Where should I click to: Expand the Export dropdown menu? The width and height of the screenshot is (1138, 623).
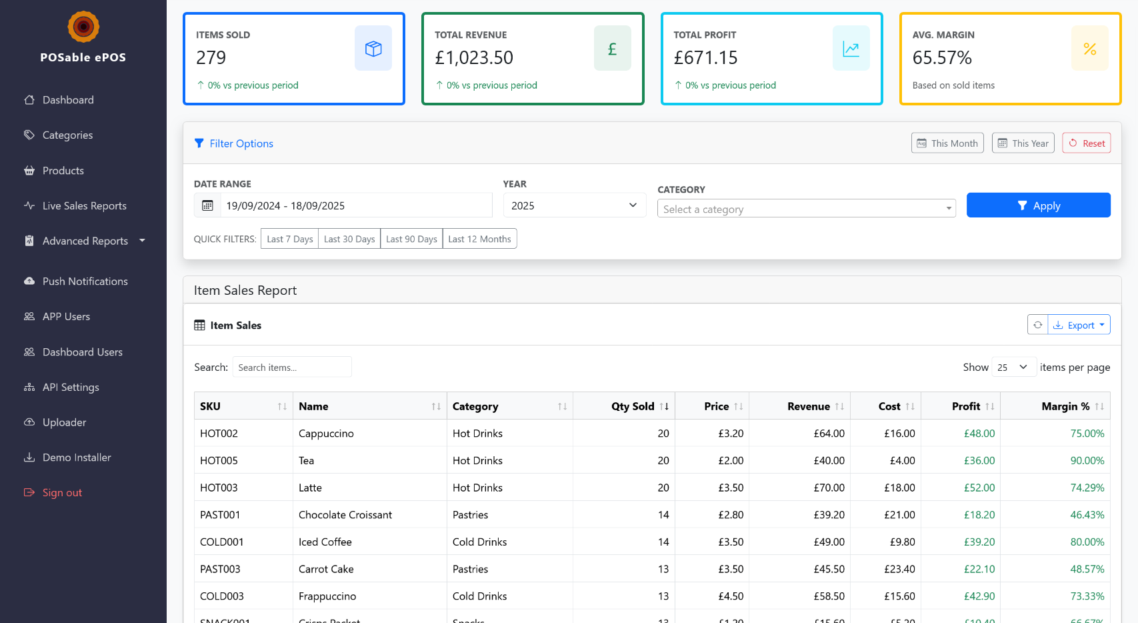[x=1079, y=325]
